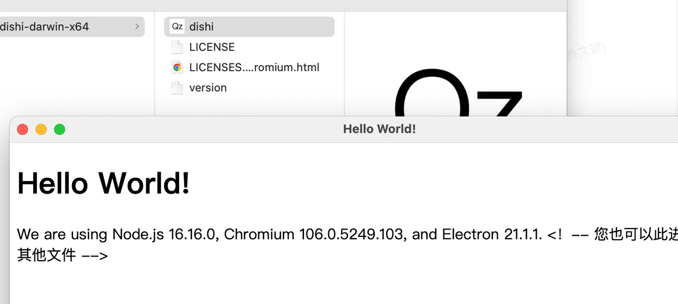Click the LICENSE blank document icon
678x304 pixels.
tap(177, 47)
